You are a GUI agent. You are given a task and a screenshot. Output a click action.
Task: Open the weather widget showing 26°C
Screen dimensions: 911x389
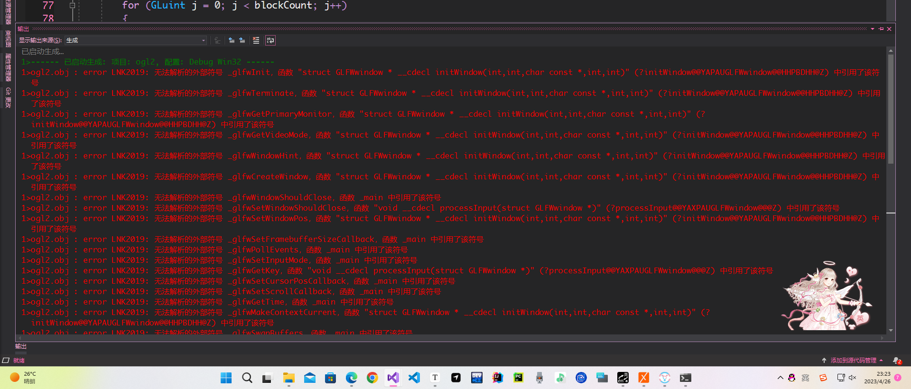click(x=24, y=378)
